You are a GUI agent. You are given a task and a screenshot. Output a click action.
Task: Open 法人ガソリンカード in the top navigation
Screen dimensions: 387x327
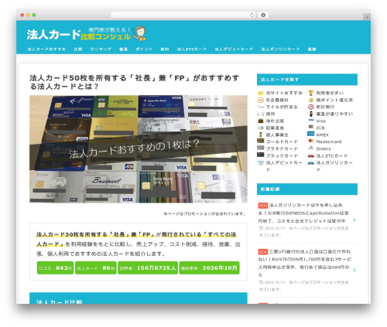(280, 49)
